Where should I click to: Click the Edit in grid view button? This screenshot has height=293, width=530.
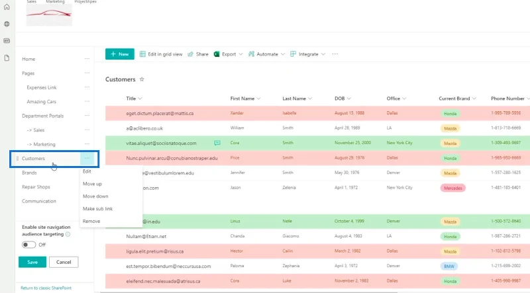tap(161, 54)
